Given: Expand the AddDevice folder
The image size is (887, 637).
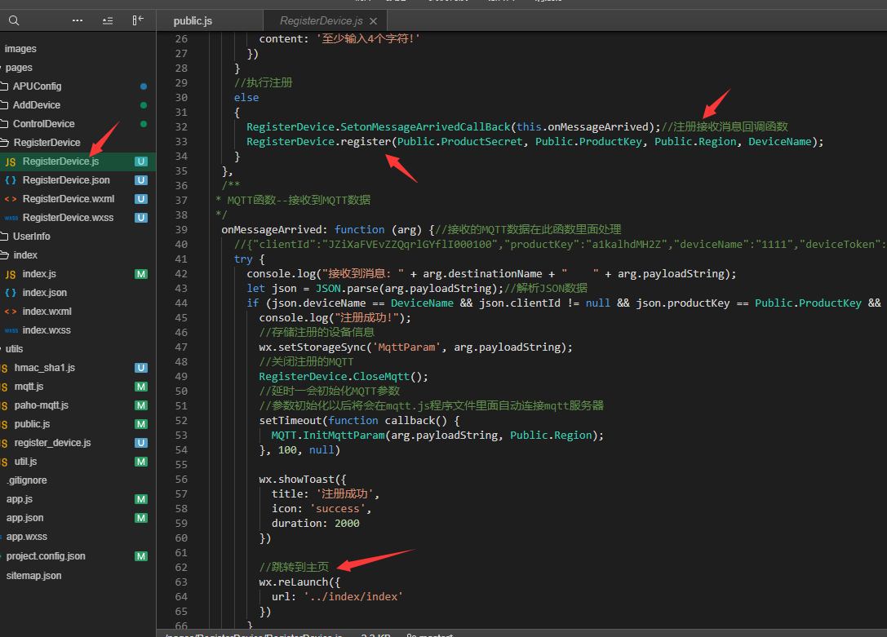Looking at the screenshot, I should click(36, 105).
